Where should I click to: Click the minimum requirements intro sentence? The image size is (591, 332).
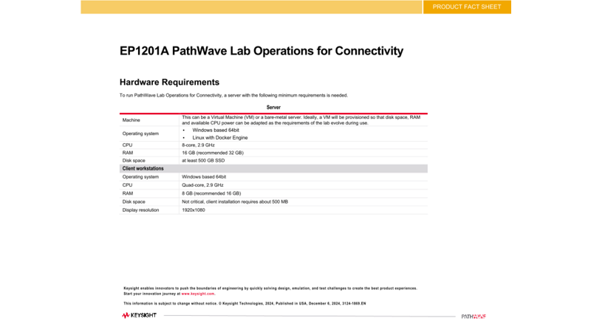pos(233,95)
